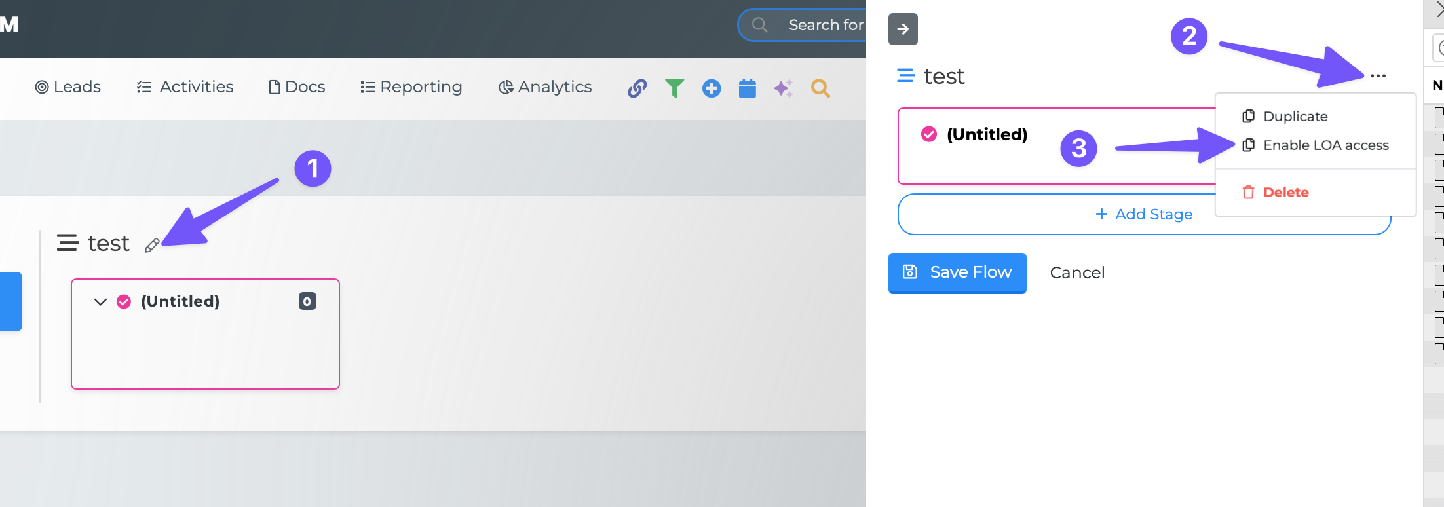Image resolution: width=1444 pixels, height=507 pixels.
Task: Click the orange search magnifier icon
Action: (820, 88)
